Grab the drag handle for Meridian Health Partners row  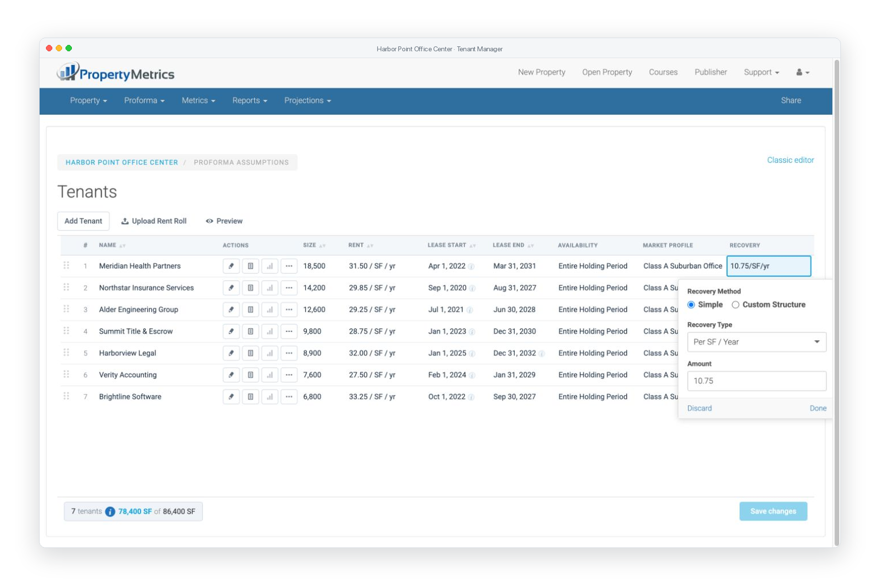tap(66, 266)
